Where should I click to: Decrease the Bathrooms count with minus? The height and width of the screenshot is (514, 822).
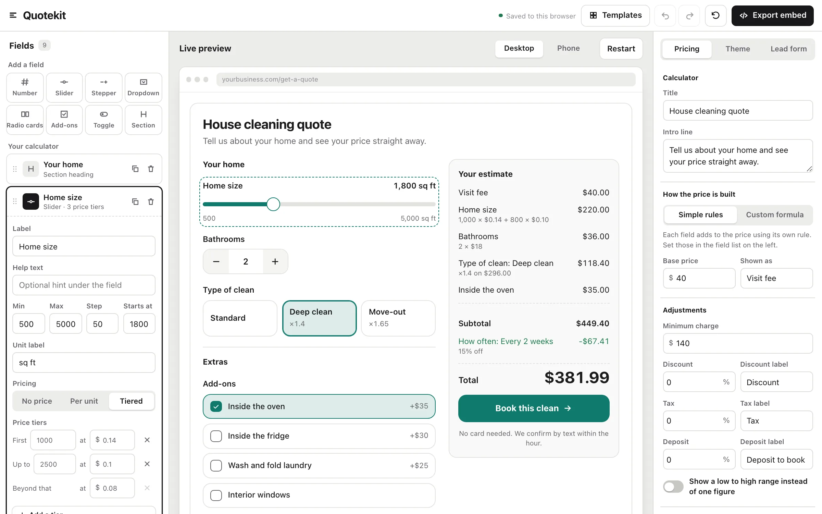pyautogui.click(x=216, y=261)
